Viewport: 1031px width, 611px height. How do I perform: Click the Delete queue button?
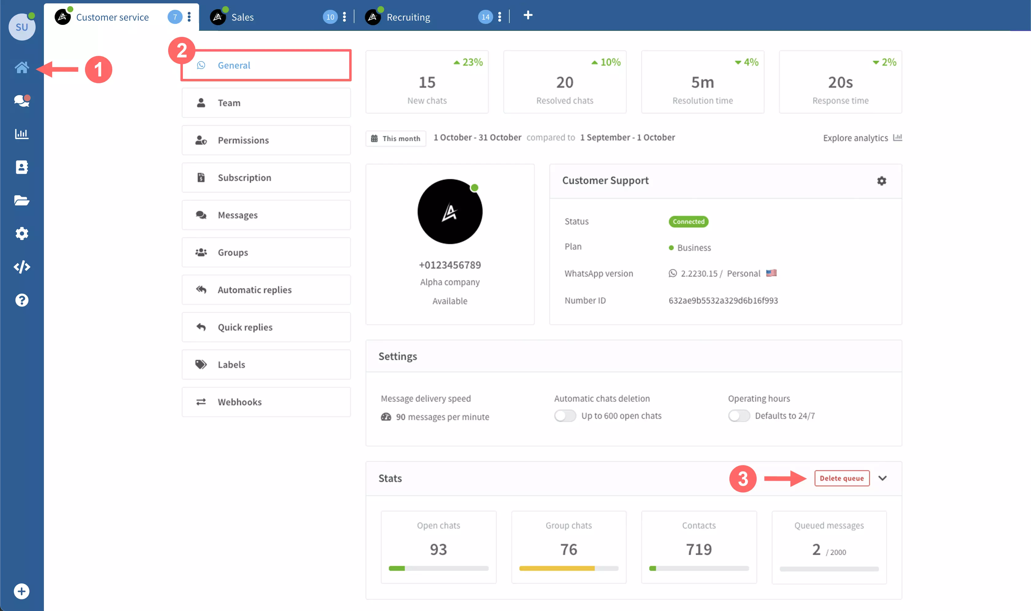pos(842,478)
